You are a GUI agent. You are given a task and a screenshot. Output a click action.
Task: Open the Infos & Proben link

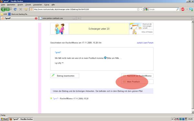click(x=147, y=32)
